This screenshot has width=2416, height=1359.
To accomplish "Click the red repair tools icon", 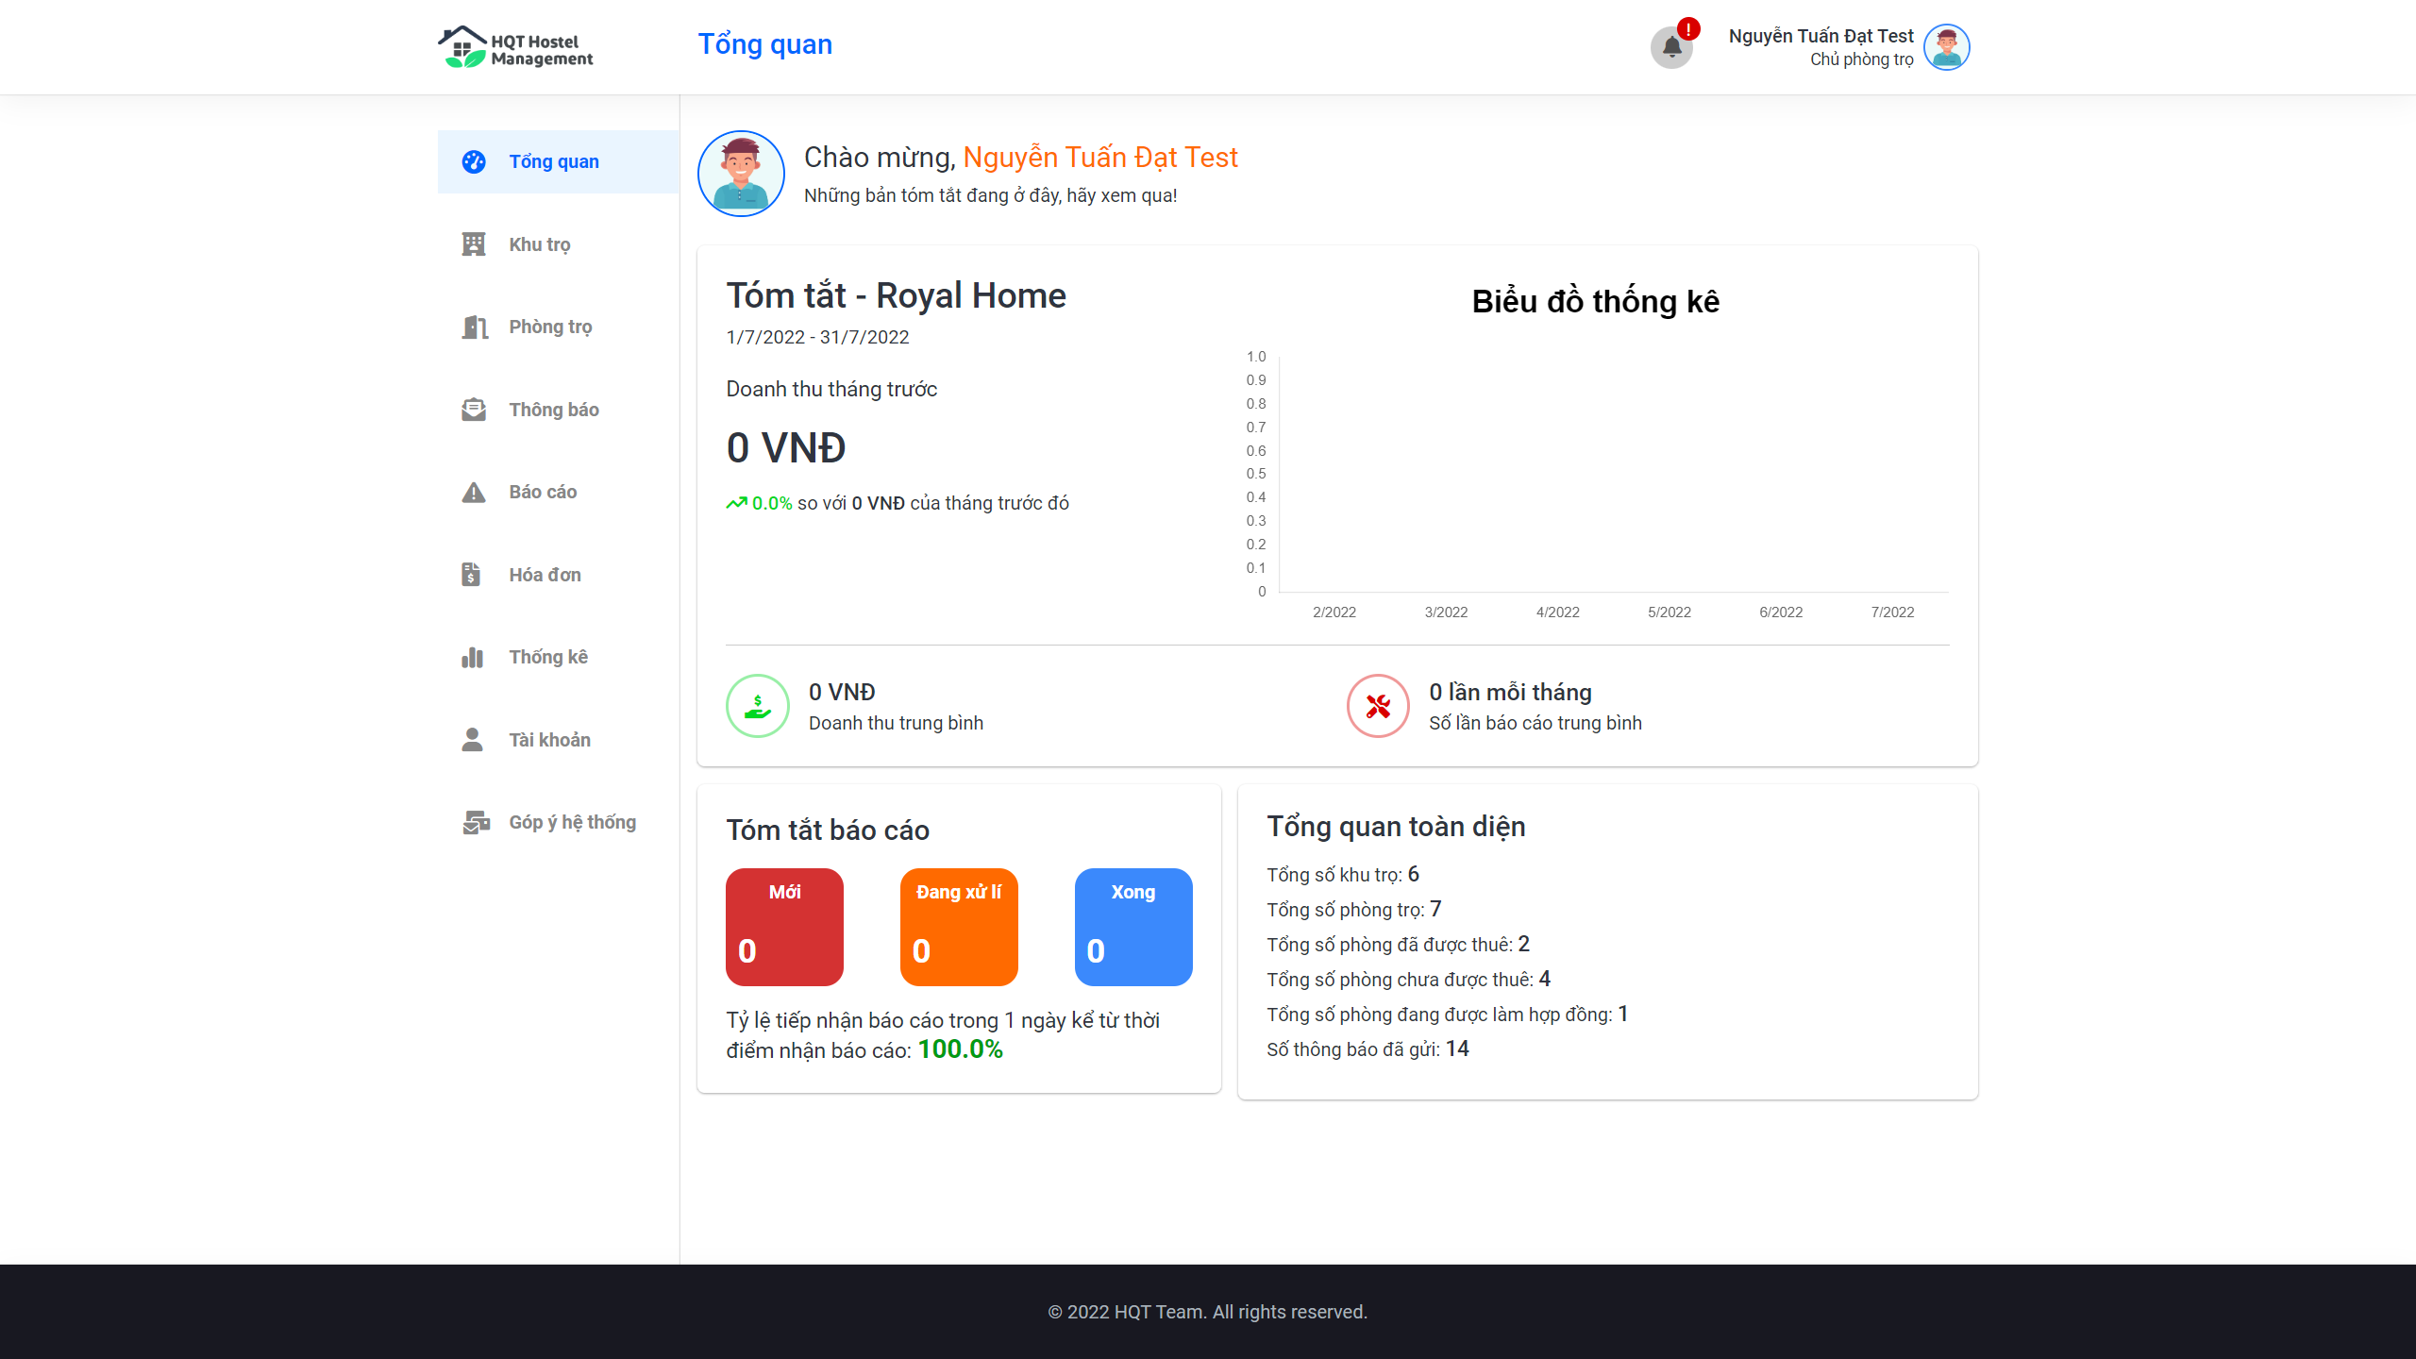I will coord(1378,706).
